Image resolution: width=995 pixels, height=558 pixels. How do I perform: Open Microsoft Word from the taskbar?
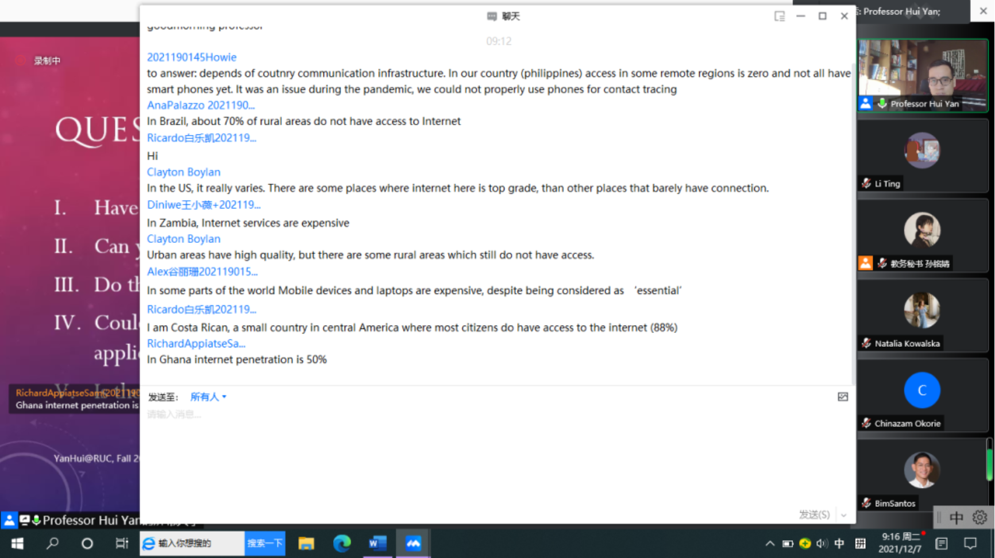pyautogui.click(x=377, y=543)
